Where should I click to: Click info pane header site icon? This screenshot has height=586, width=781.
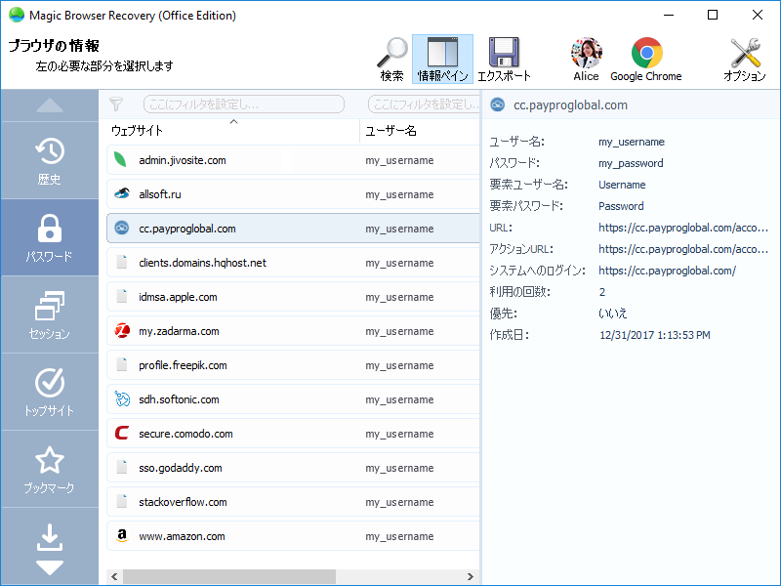(x=497, y=105)
